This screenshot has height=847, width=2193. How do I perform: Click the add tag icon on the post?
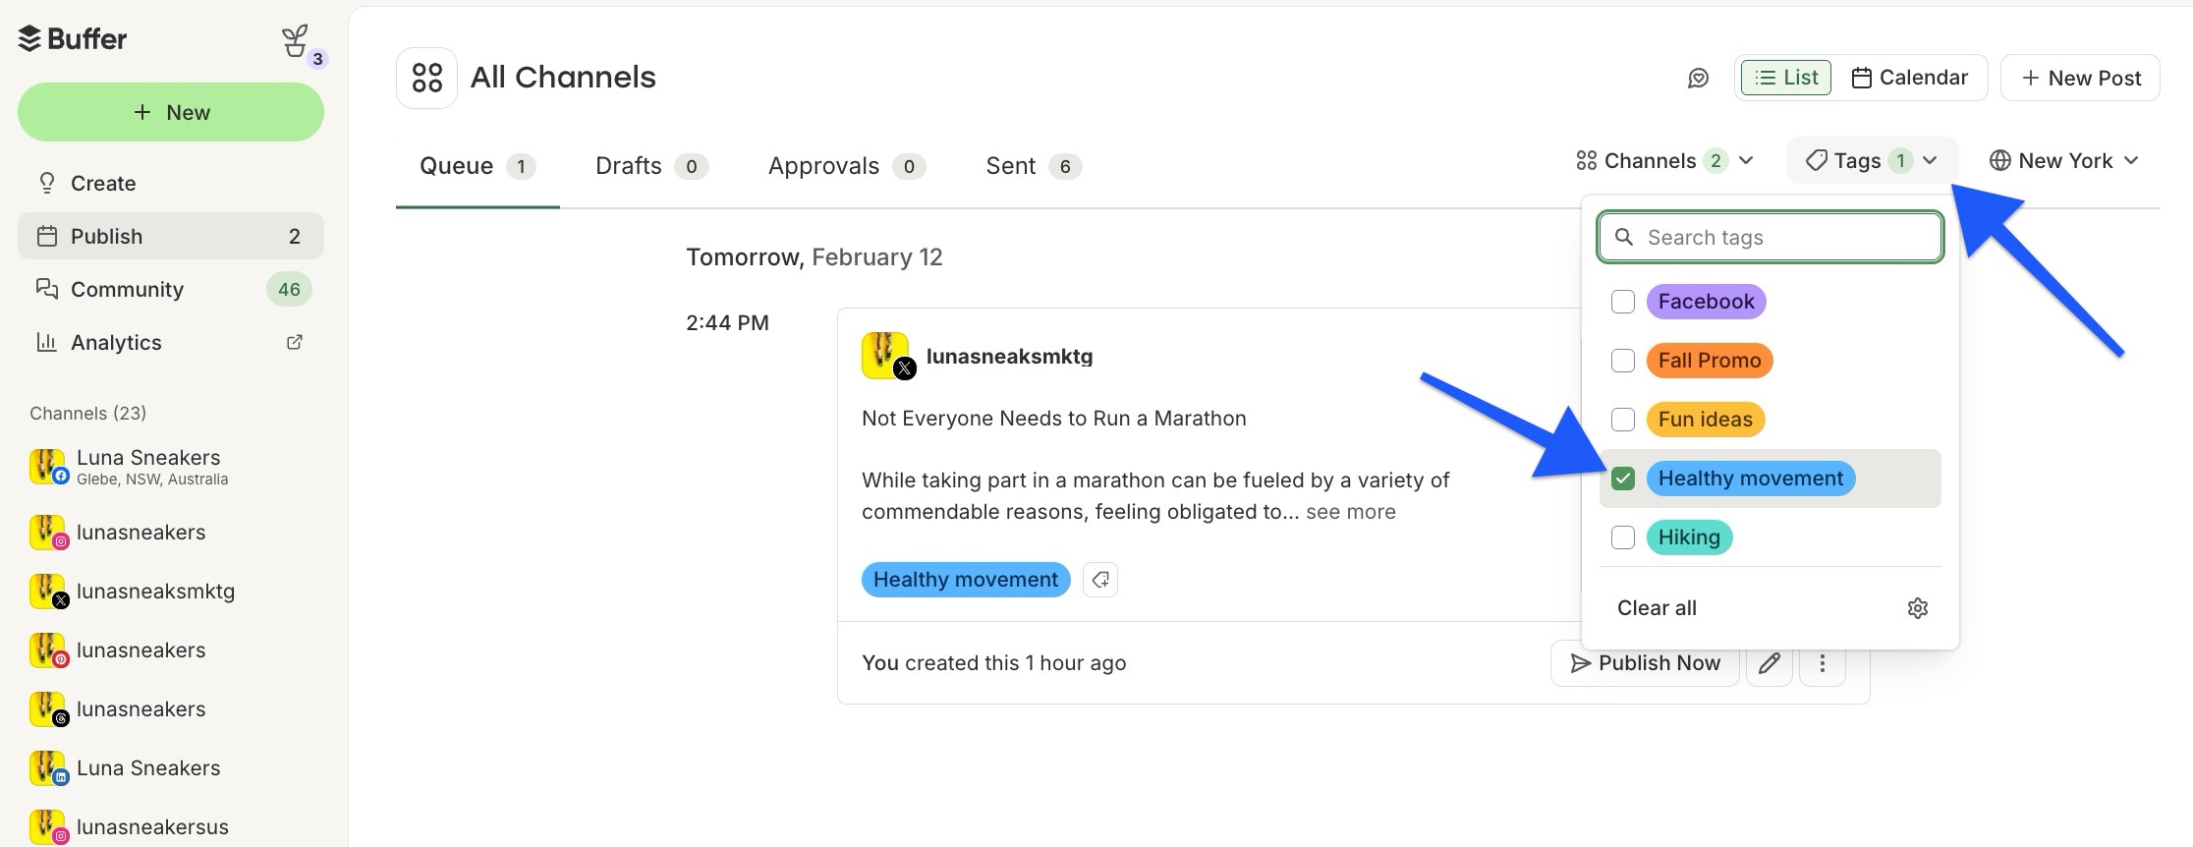pos(1100,580)
